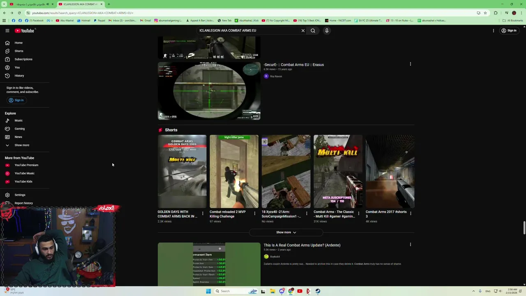
Task: Open Steam from taskbar
Action: click(318, 291)
